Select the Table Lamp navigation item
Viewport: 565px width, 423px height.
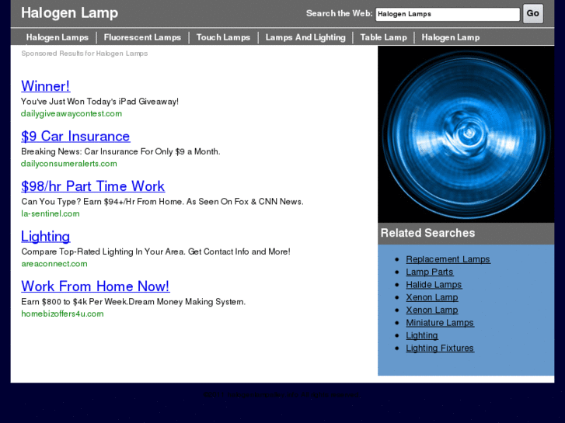point(383,37)
